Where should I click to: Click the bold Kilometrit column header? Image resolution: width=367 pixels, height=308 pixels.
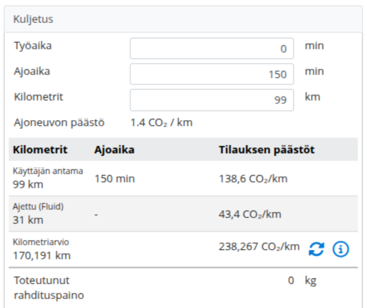(40, 150)
